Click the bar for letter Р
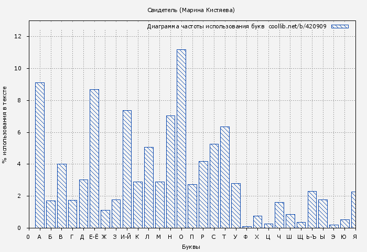The height and width of the screenshot is (252, 367). point(203,194)
